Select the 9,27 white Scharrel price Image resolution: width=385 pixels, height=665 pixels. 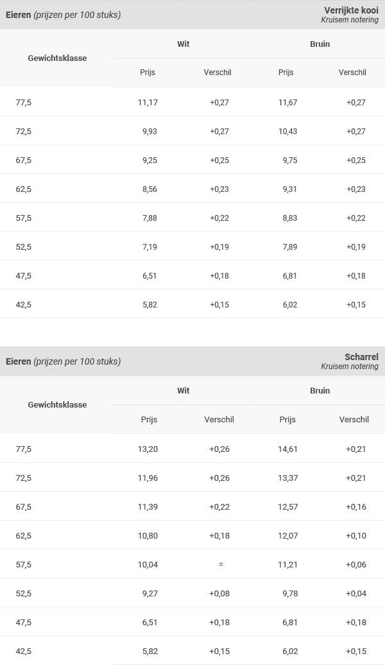click(150, 593)
